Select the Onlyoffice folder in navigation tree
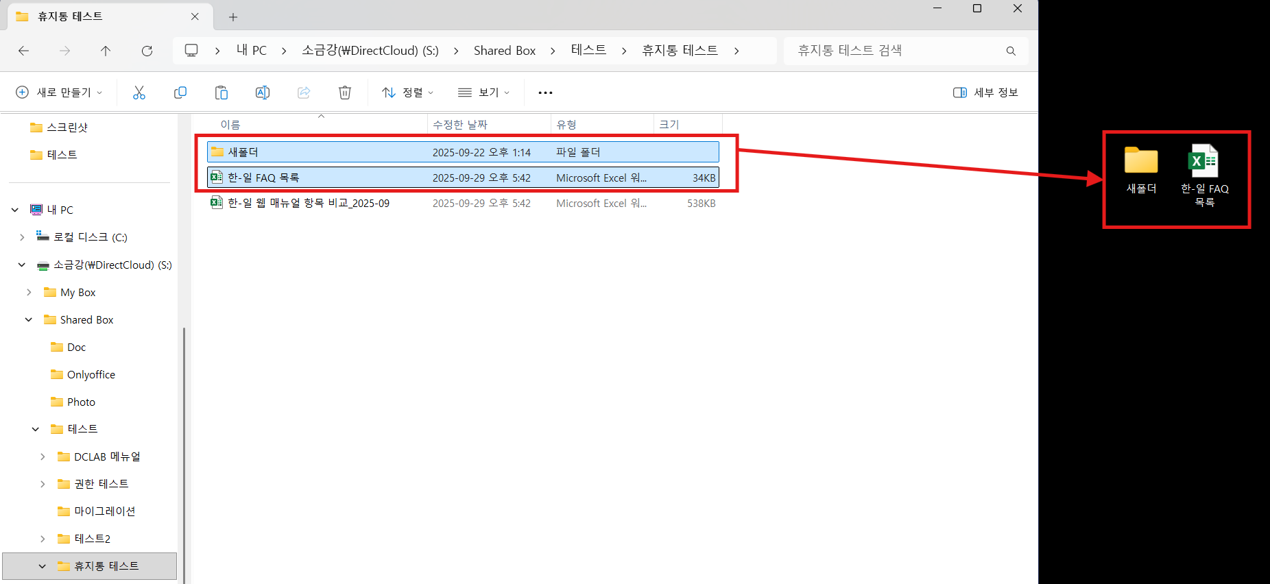This screenshot has width=1270, height=584. point(91,374)
